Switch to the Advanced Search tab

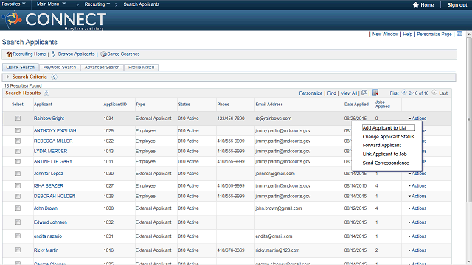(x=102, y=67)
